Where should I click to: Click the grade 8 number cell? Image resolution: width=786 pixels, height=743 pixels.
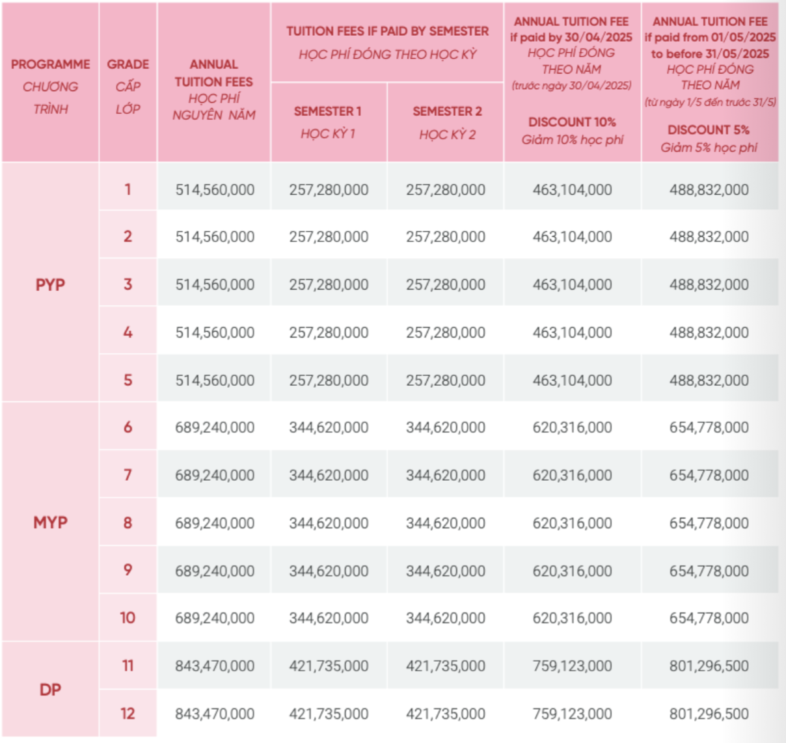click(128, 522)
